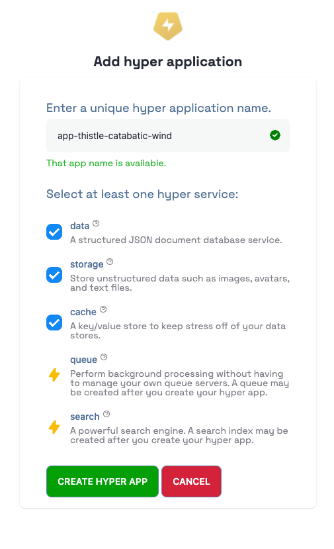
Task: Click the search service label
Action: [x=85, y=417]
